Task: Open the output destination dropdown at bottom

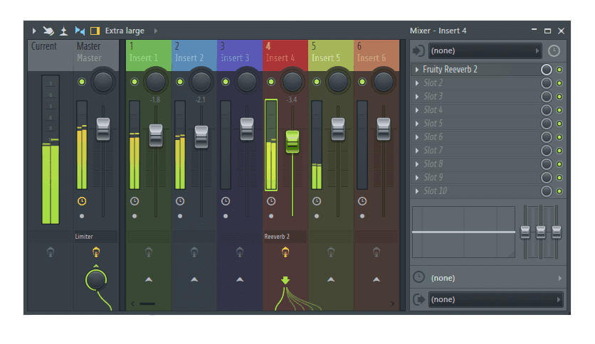Action: coord(496,300)
